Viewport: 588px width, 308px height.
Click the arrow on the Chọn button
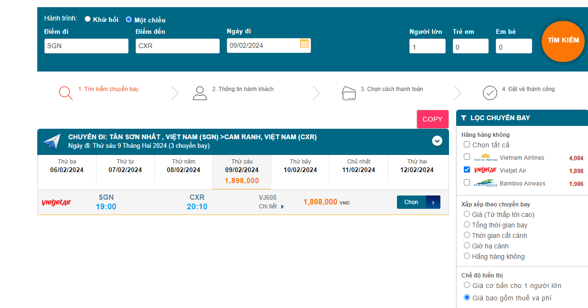point(433,202)
